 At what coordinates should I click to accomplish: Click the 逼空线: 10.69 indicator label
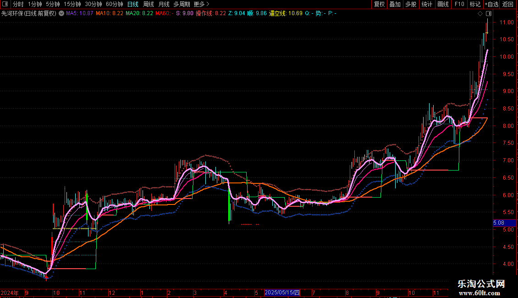click(286, 14)
